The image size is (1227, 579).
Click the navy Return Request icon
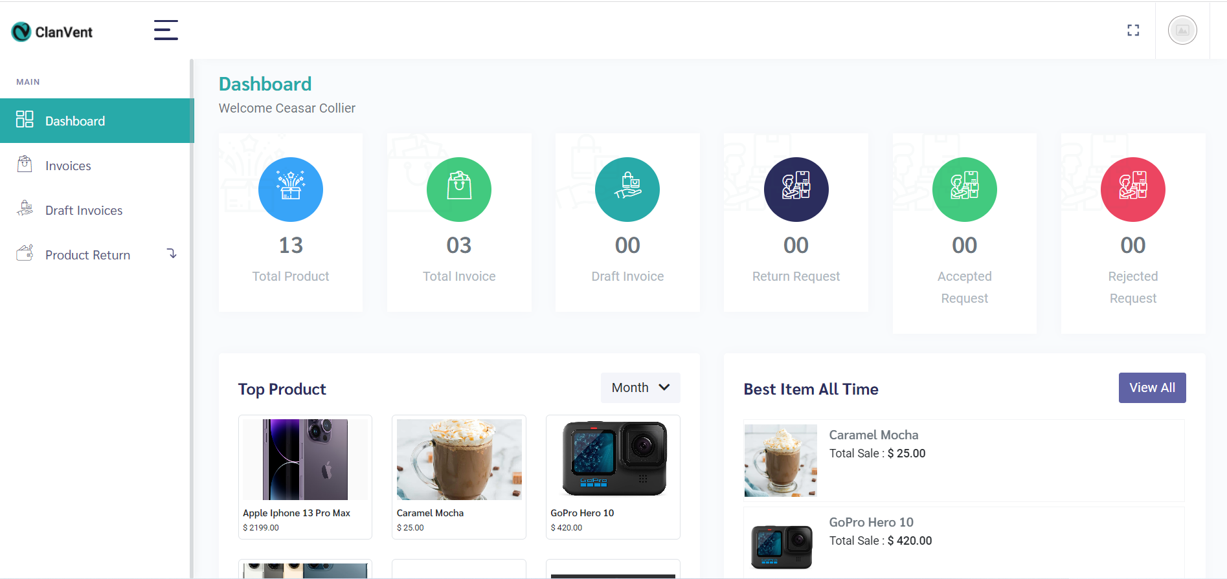(796, 190)
